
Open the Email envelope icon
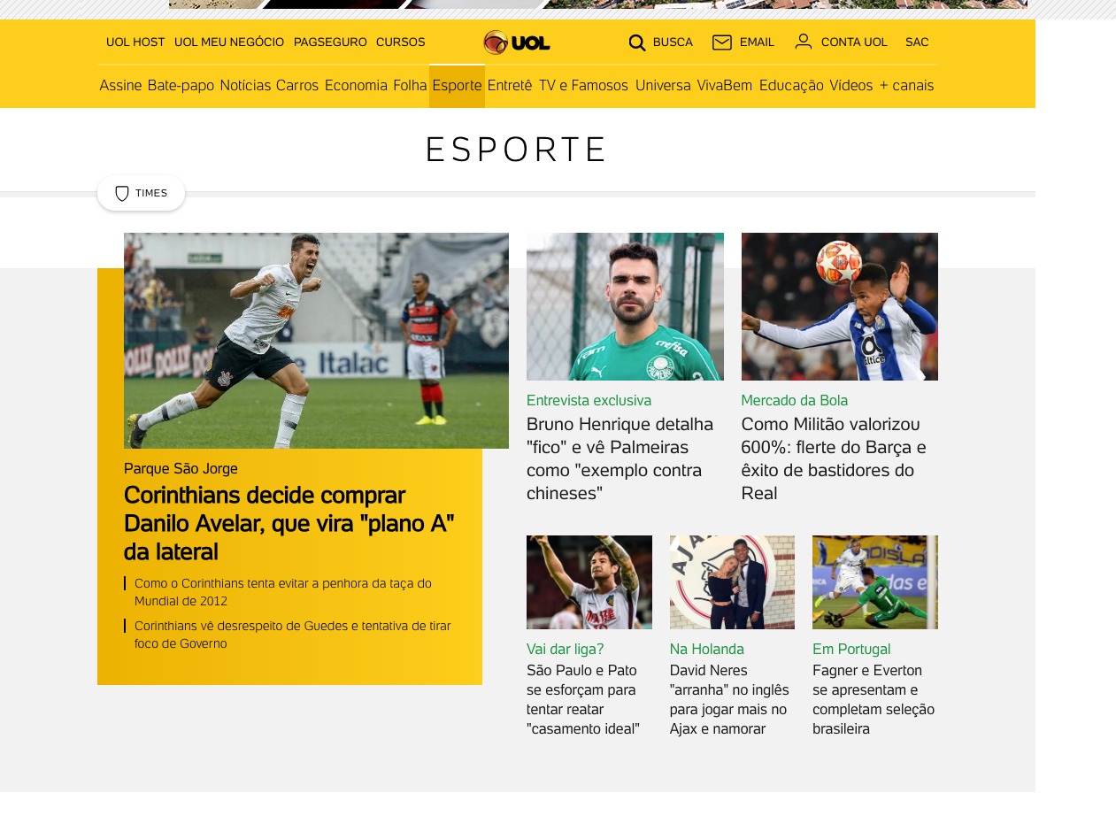point(722,42)
